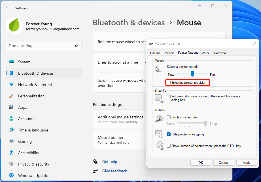Click the search magnifier icon in Find a setting
Viewport: 261px width, 182px height.
tap(76, 46)
